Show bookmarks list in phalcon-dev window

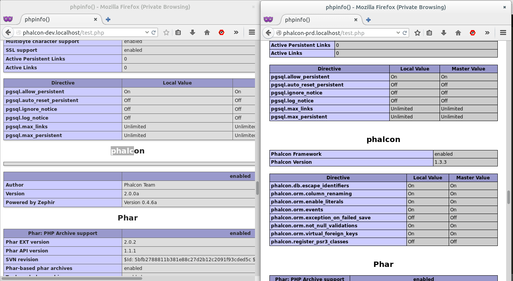pyautogui.click(x=178, y=33)
